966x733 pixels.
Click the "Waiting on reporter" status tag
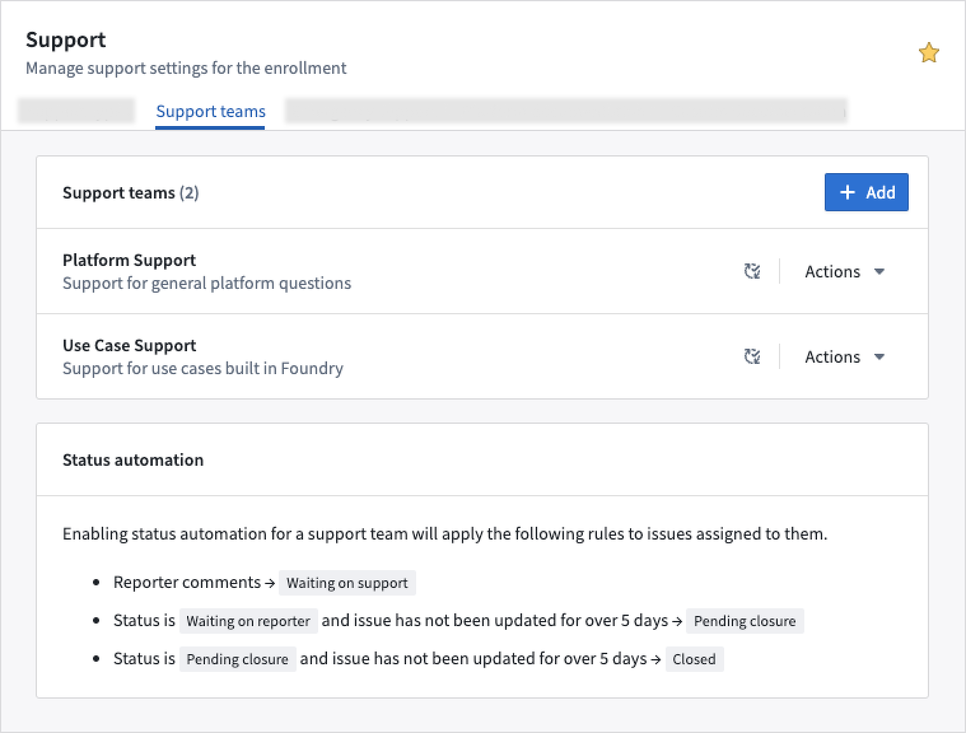248,621
